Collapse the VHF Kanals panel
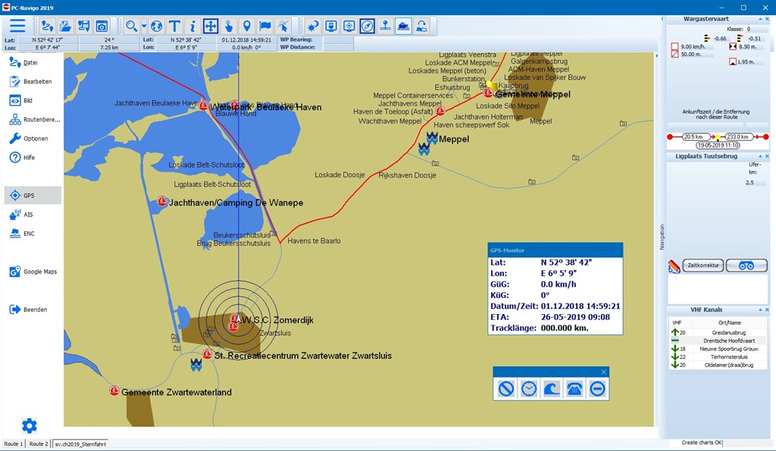776x451 pixels. (x=762, y=309)
